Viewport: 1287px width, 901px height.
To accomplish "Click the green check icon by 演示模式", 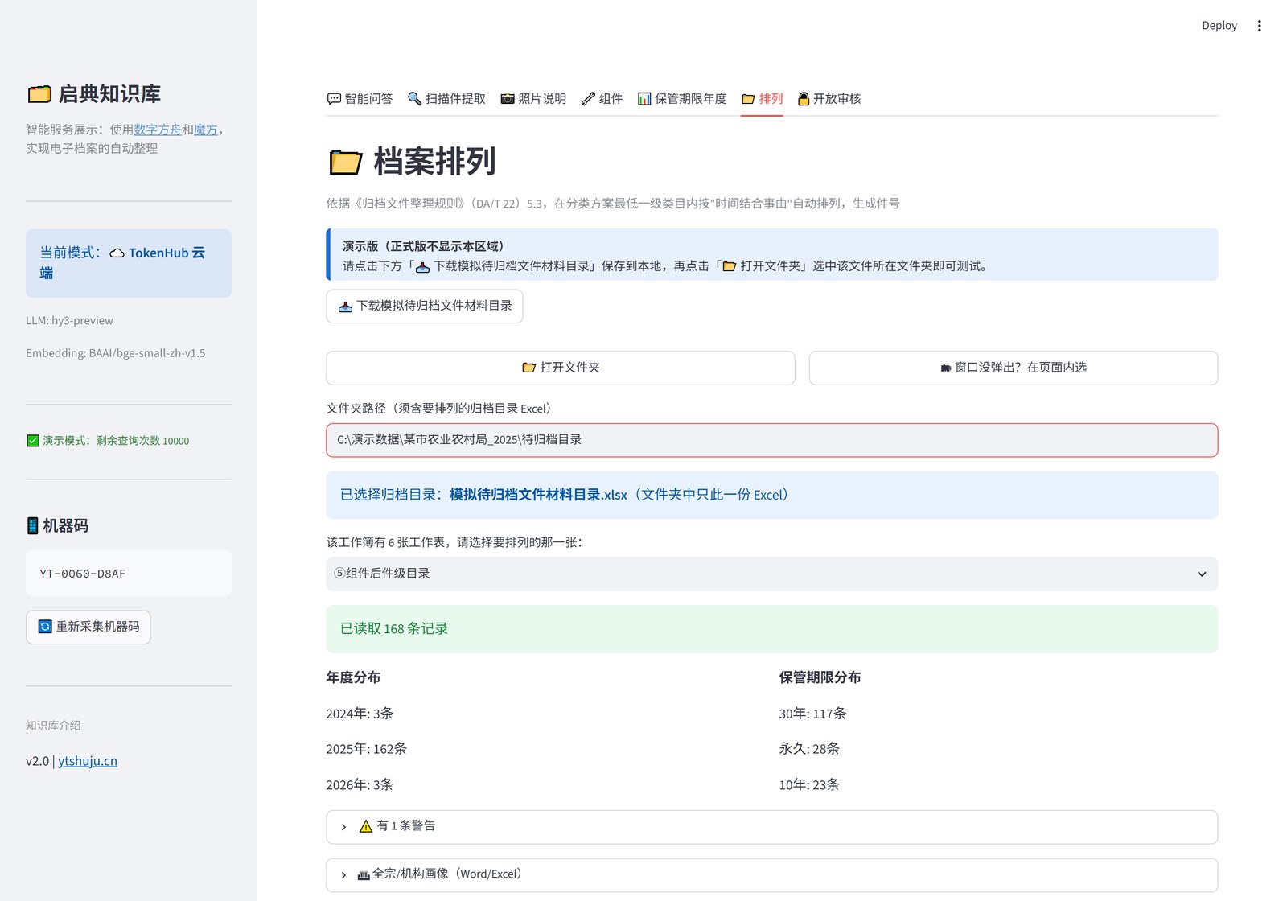I will tap(33, 441).
